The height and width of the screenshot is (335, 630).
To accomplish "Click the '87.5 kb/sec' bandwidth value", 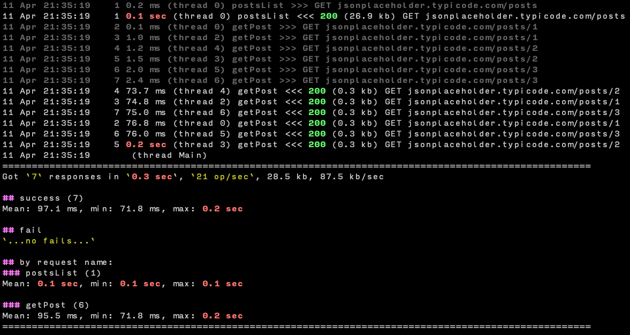I will tap(352, 177).
